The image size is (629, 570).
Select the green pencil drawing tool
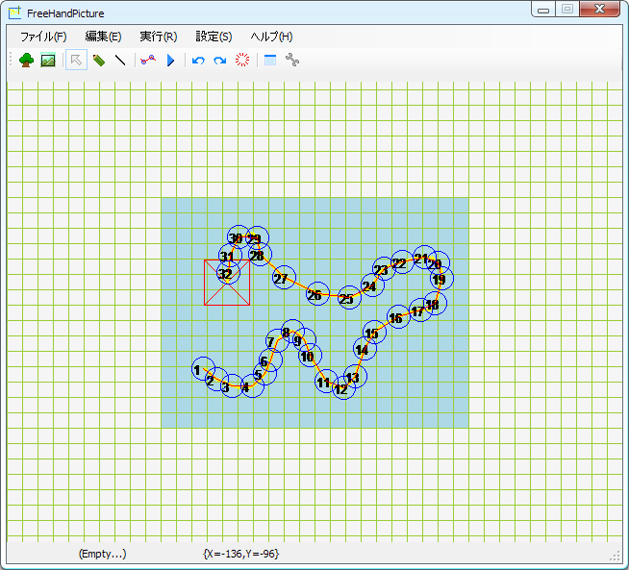coord(99,61)
